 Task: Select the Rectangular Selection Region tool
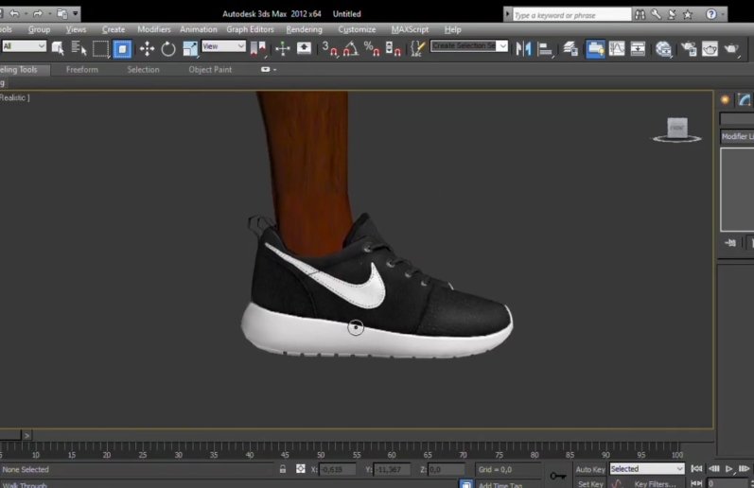point(100,48)
